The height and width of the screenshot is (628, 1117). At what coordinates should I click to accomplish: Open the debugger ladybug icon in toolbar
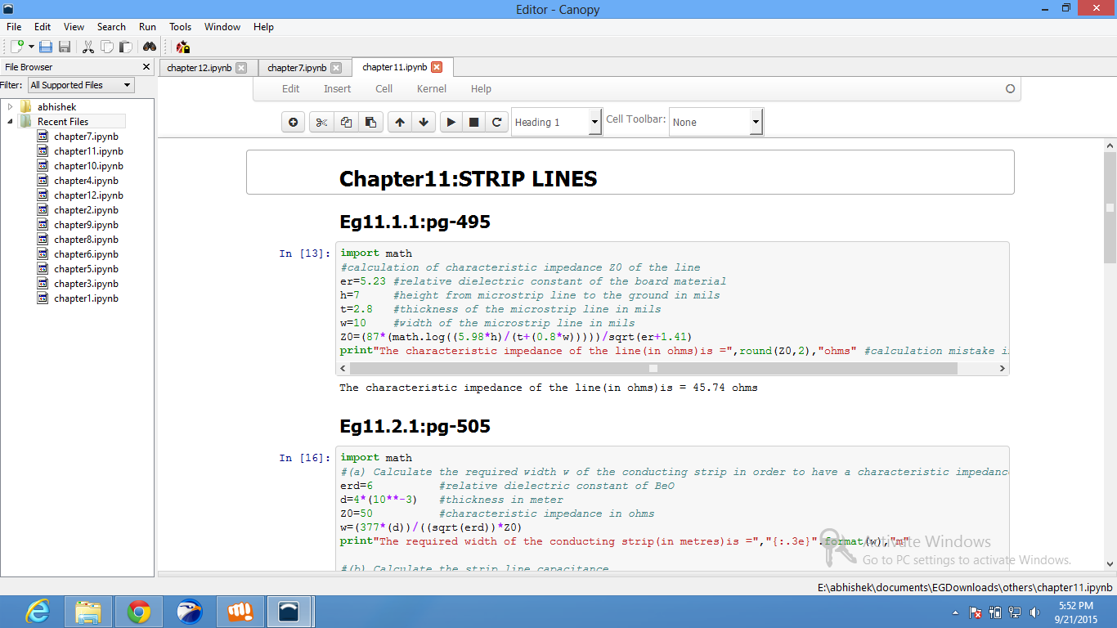[182, 47]
